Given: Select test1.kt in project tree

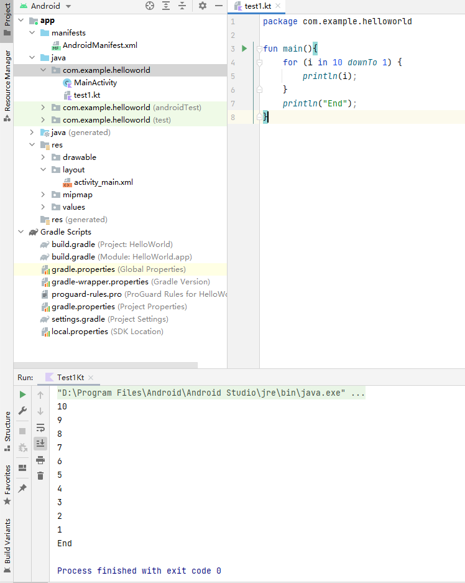Looking at the screenshot, I should coord(81,95).
